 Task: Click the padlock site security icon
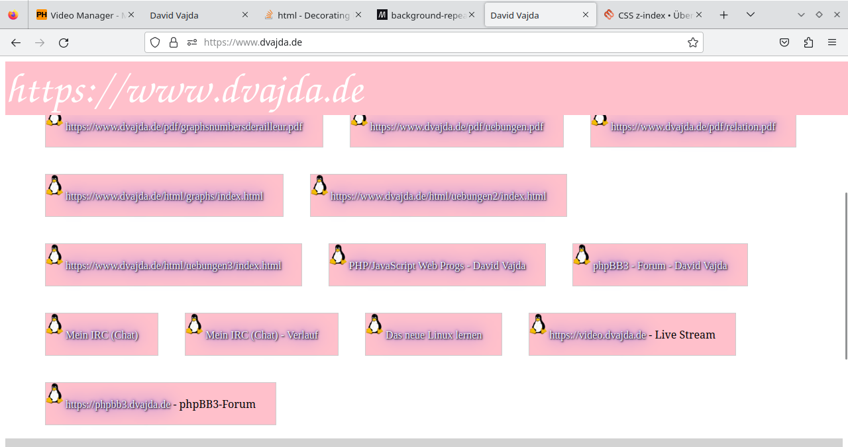[174, 42]
